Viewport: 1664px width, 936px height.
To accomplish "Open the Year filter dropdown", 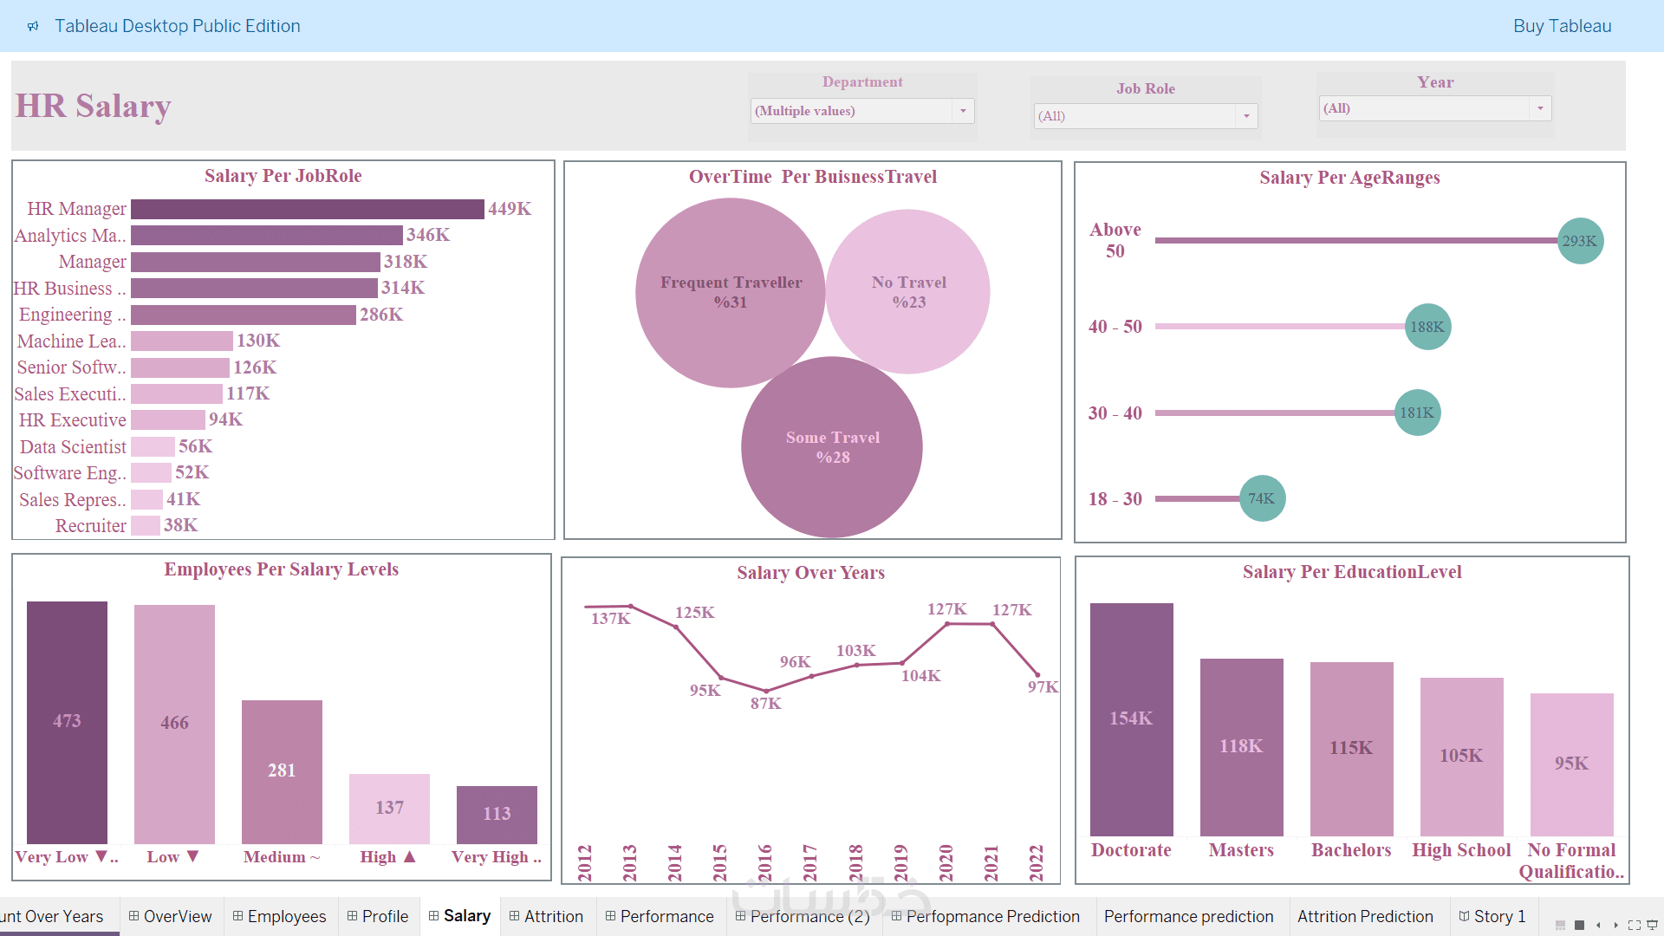I will pos(1539,108).
